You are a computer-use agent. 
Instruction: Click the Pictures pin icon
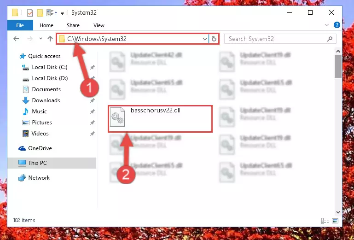pos(93,123)
